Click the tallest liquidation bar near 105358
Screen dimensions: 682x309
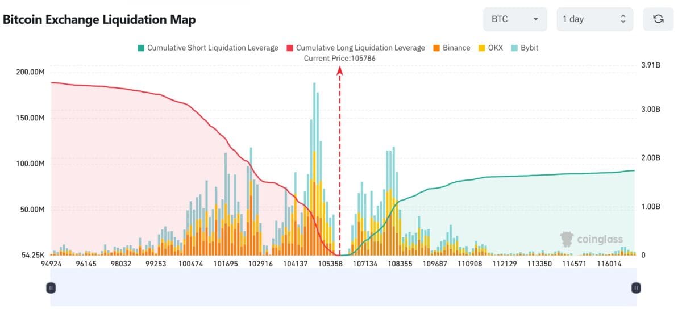coord(314,169)
